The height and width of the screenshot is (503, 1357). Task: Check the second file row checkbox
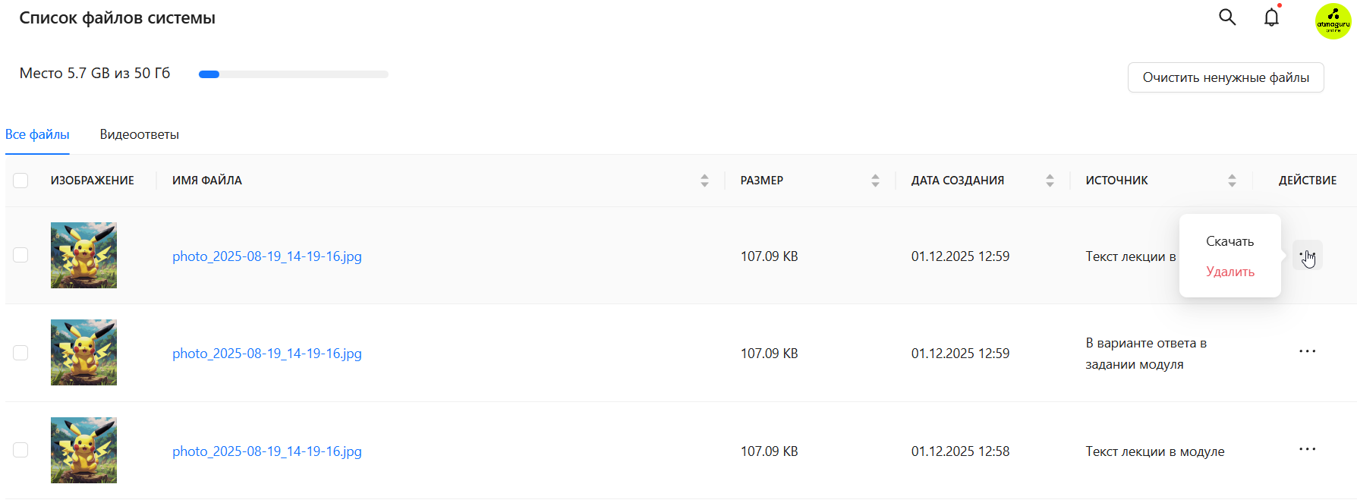(x=20, y=353)
